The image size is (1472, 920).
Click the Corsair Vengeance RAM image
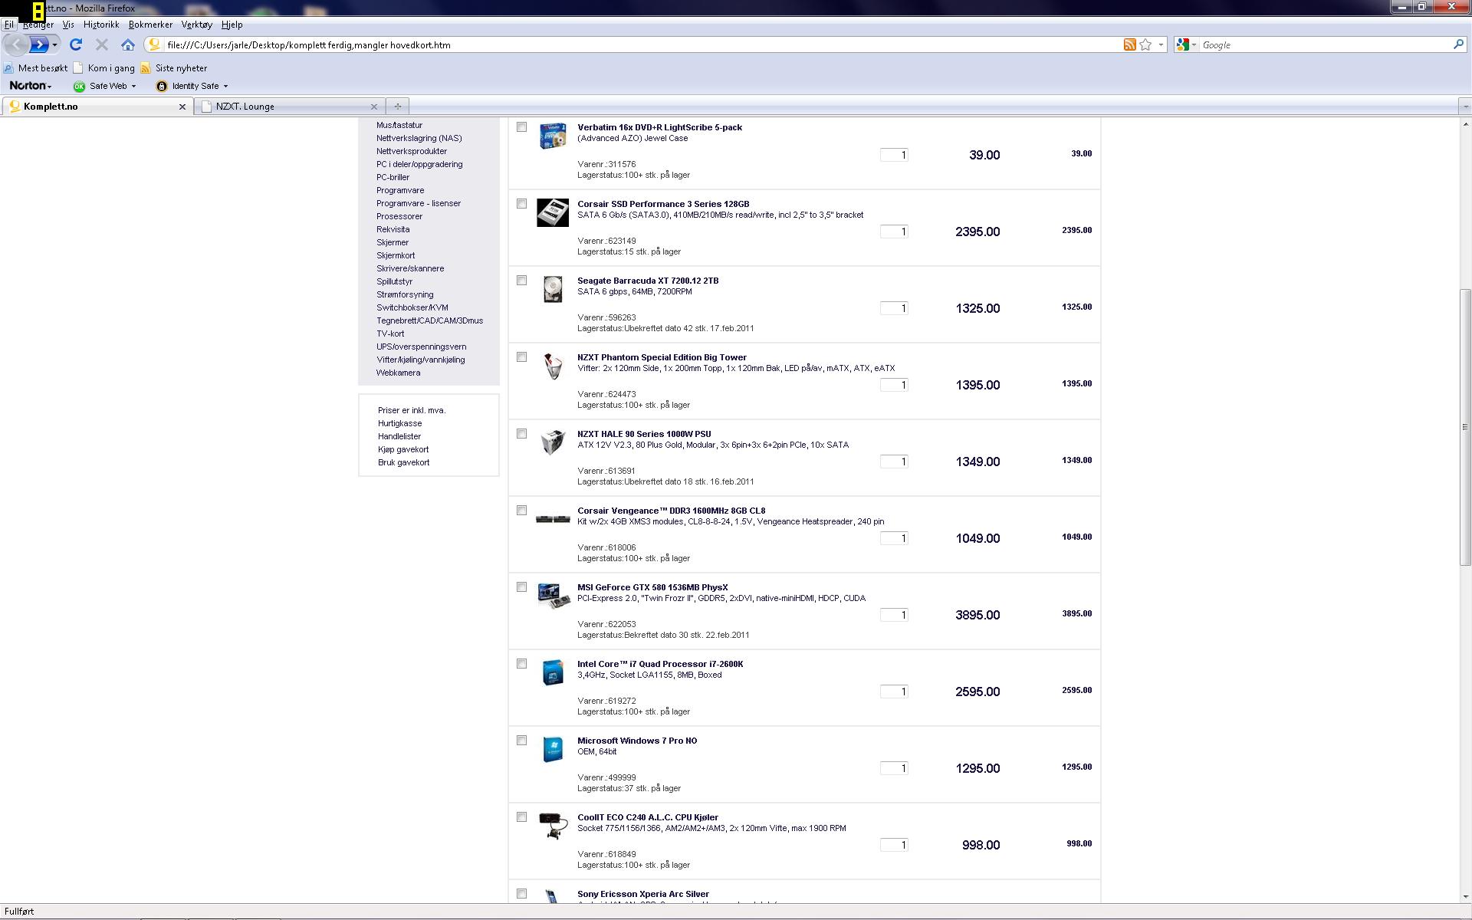point(552,519)
